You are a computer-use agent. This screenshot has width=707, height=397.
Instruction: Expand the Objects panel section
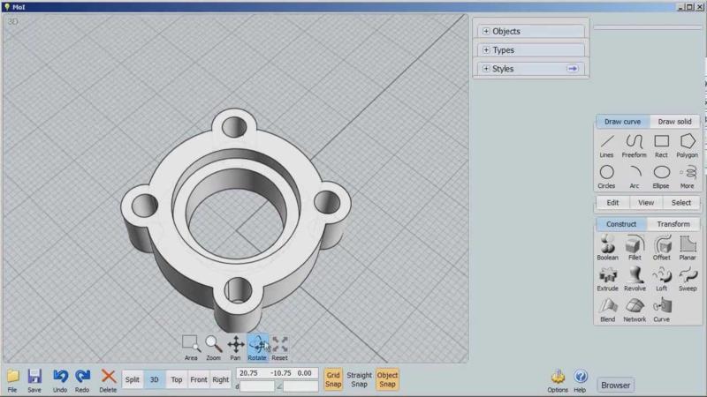point(486,32)
